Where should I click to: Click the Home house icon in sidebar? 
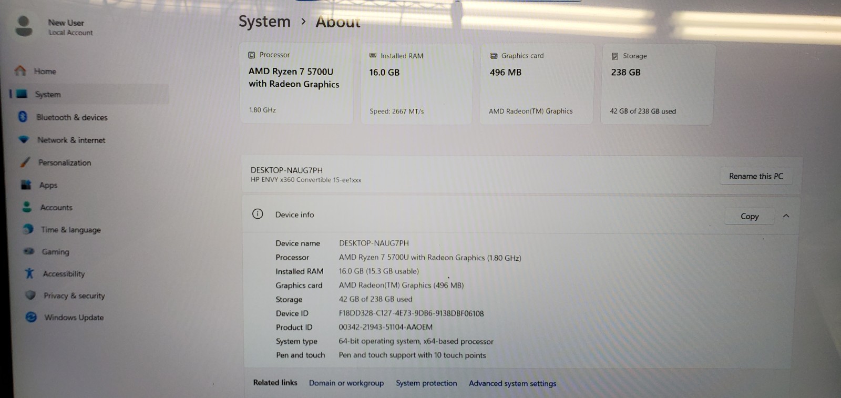point(20,70)
